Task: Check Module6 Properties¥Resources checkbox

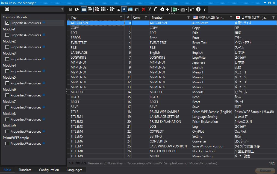Action: point(7,95)
